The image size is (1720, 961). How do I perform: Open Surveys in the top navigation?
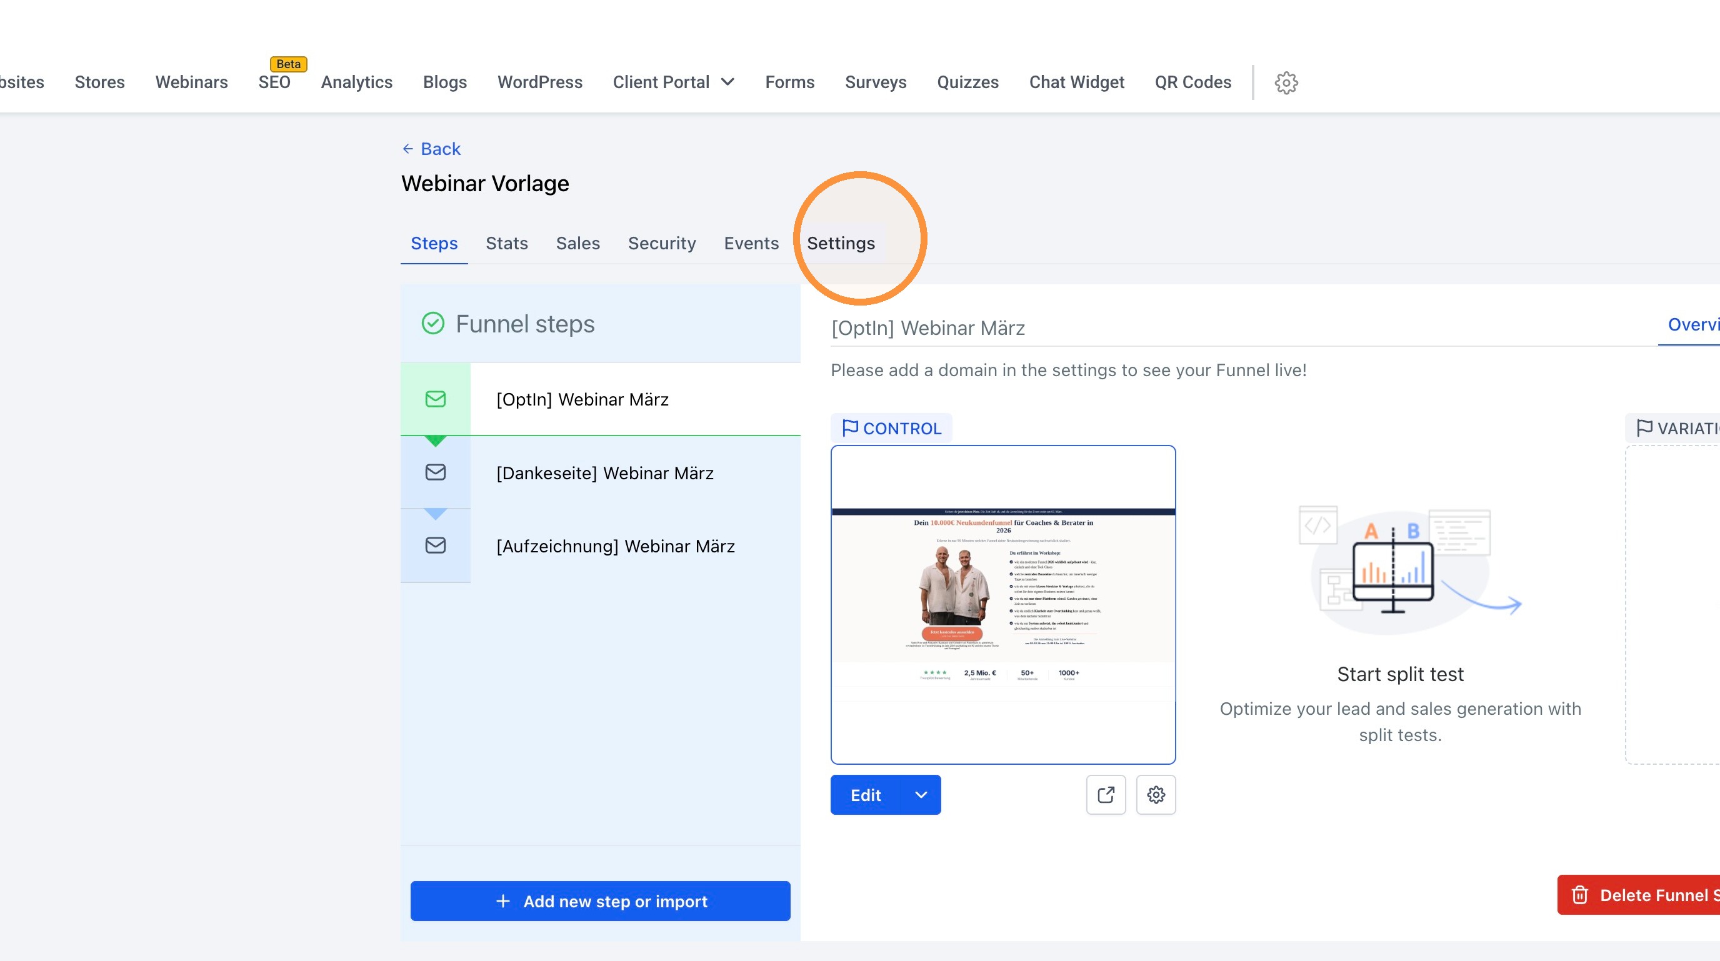[x=876, y=82]
